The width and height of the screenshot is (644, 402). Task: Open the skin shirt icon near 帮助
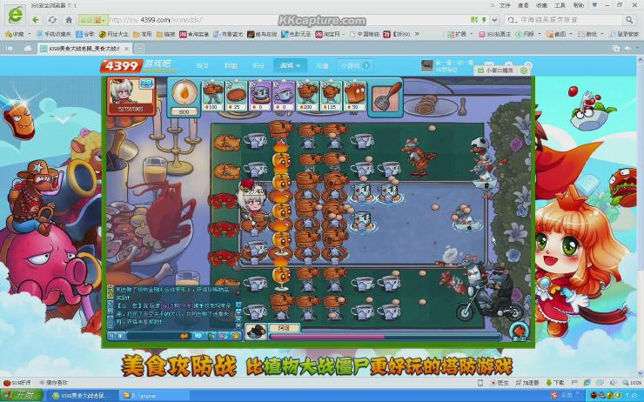coord(594,4)
